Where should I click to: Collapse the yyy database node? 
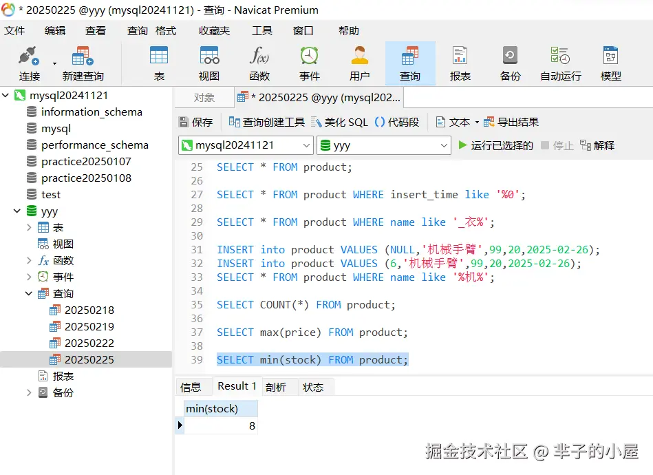[x=17, y=211]
